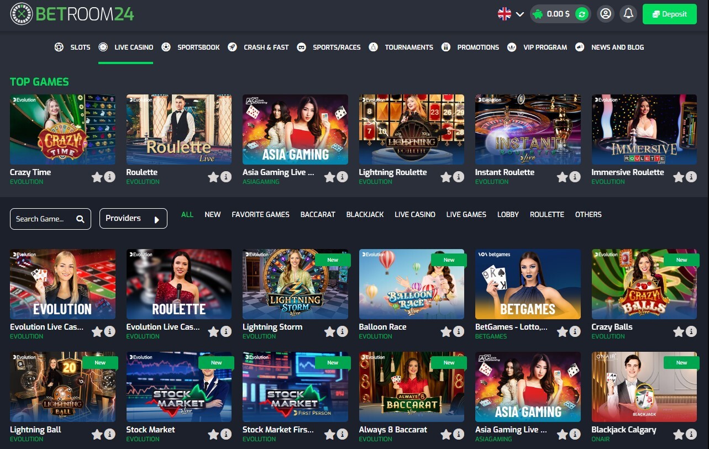Click the green balance refresh icon

click(581, 14)
